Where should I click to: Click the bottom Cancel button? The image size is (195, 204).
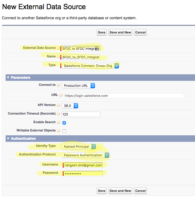point(140,191)
